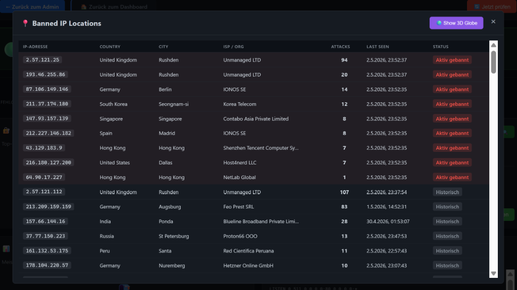
Task: Select IP address 213.209.159.159
Action: tap(48, 207)
